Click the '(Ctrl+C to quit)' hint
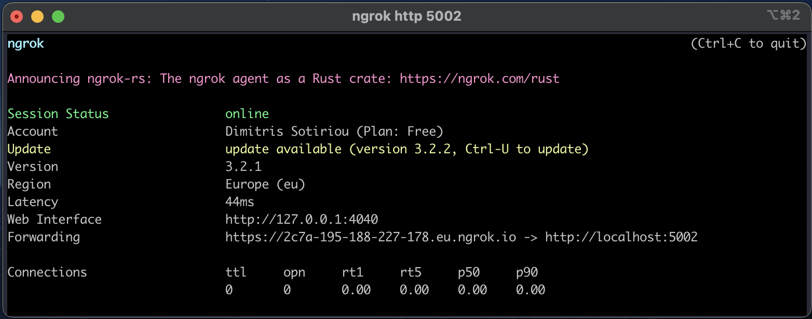Image resolution: width=812 pixels, height=319 pixels. pos(749,44)
